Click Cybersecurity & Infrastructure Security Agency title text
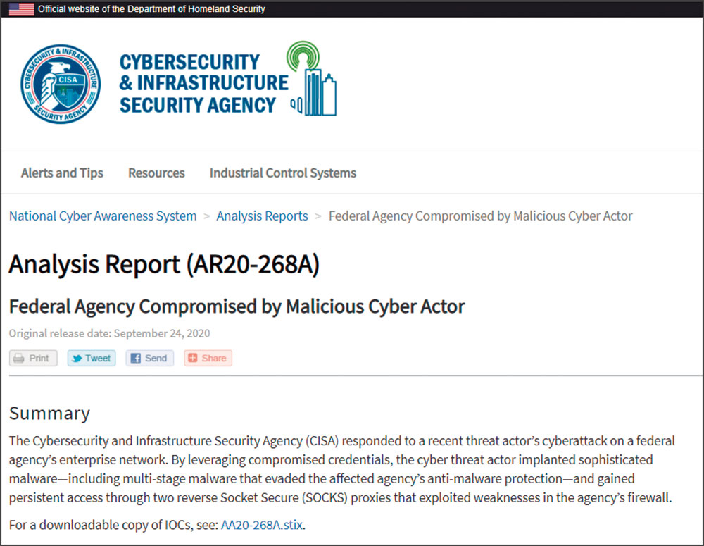Viewport: 704px width, 546px height. (204, 84)
